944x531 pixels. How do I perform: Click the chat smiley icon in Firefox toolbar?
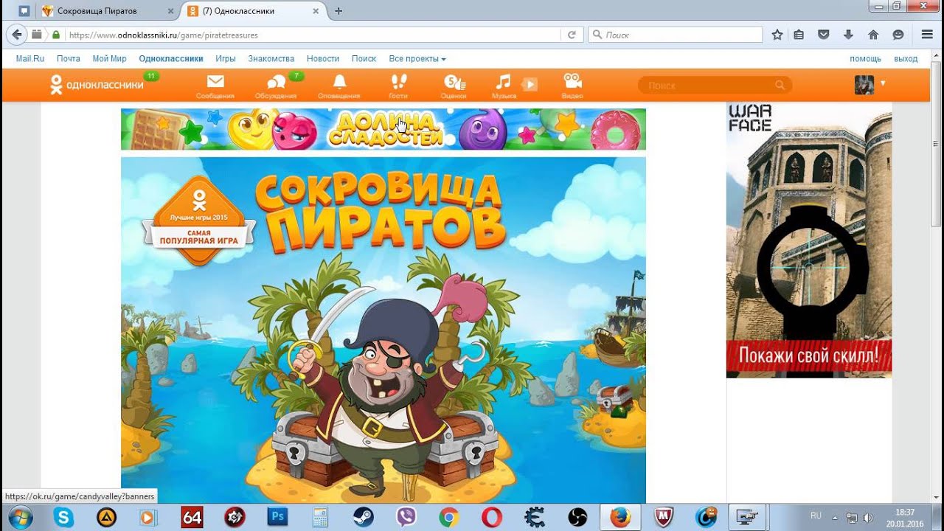tap(898, 35)
